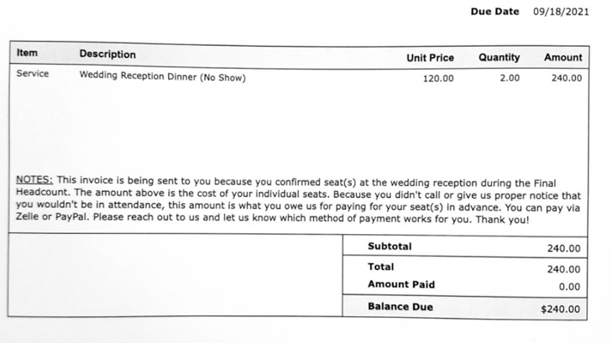This screenshot has width=612, height=343.
Task: Click the Due Date label
Action: coord(494,12)
